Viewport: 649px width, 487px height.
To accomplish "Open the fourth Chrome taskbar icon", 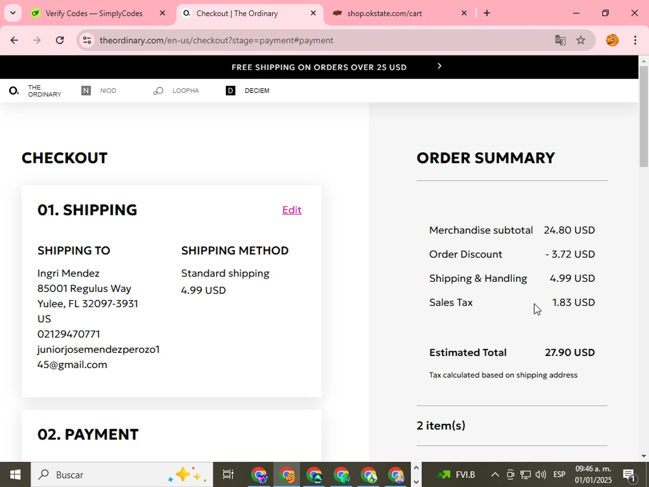I will click(x=341, y=475).
